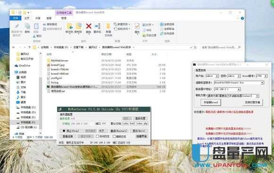Click the blue help question mark icon
Screen dimensions: 274x173
(242, 18)
